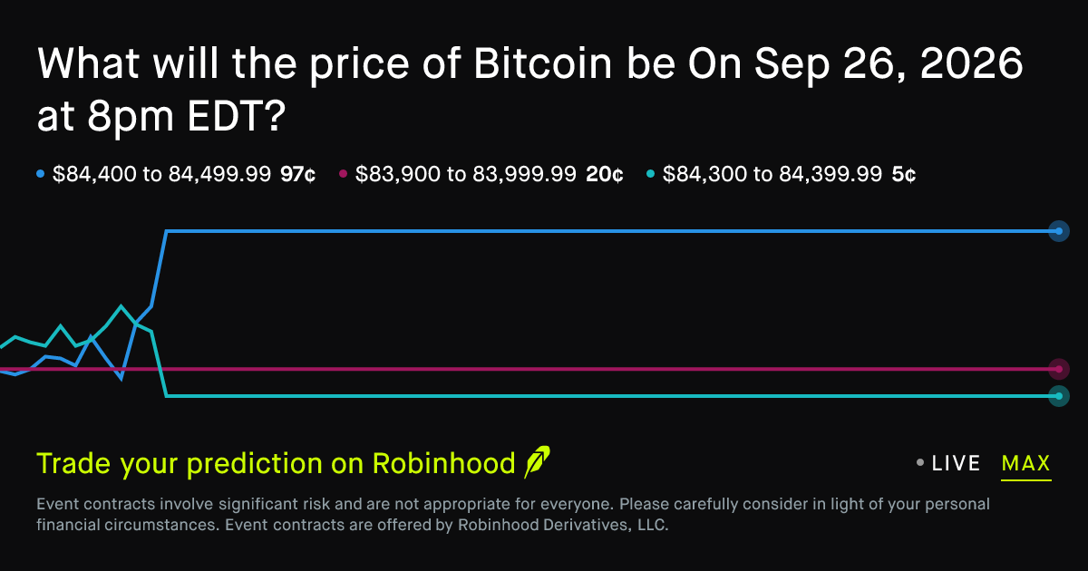Click the teal legend dot for $84,300 range
This screenshot has width=1088, height=571.
[650, 174]
